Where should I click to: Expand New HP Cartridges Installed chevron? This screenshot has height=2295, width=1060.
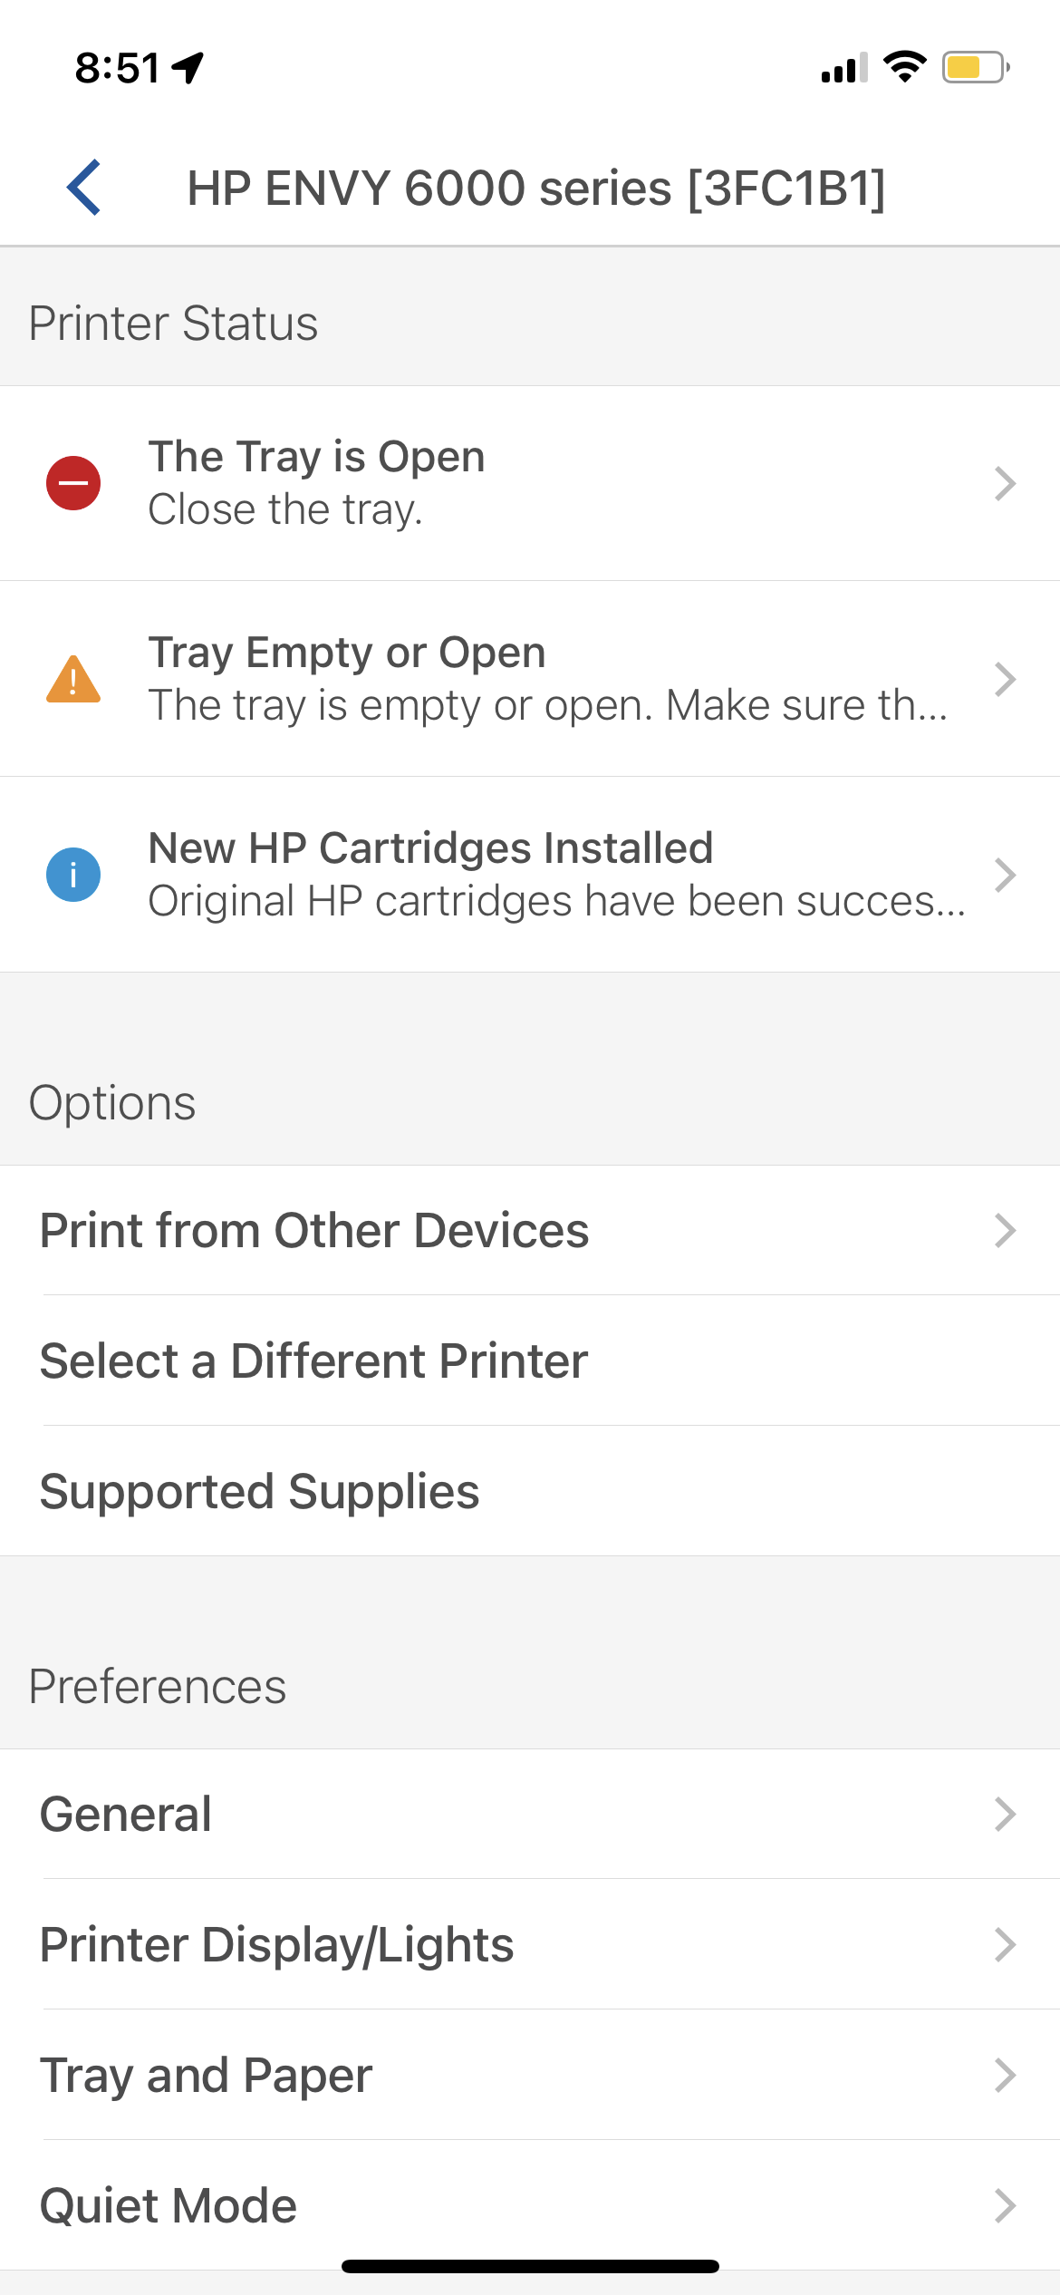click(x=1004, y=875)
